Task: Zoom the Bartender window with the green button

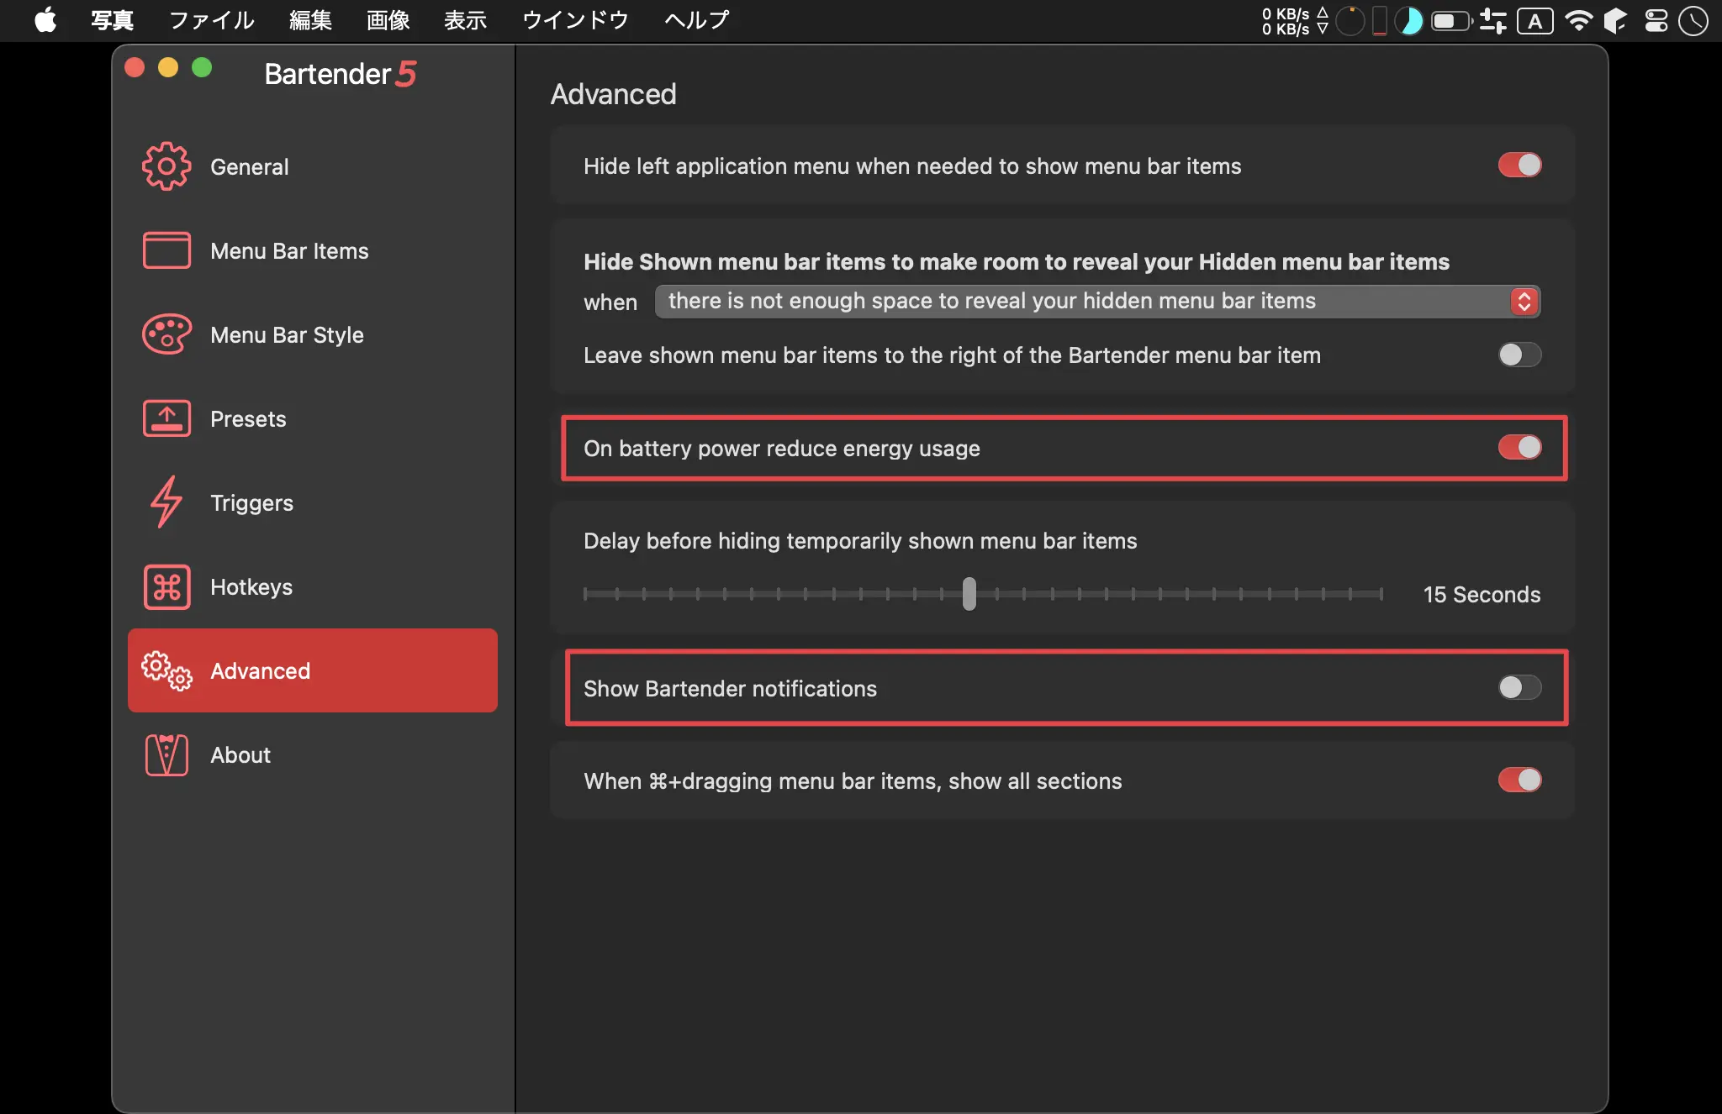Action: tap(202, 67)
